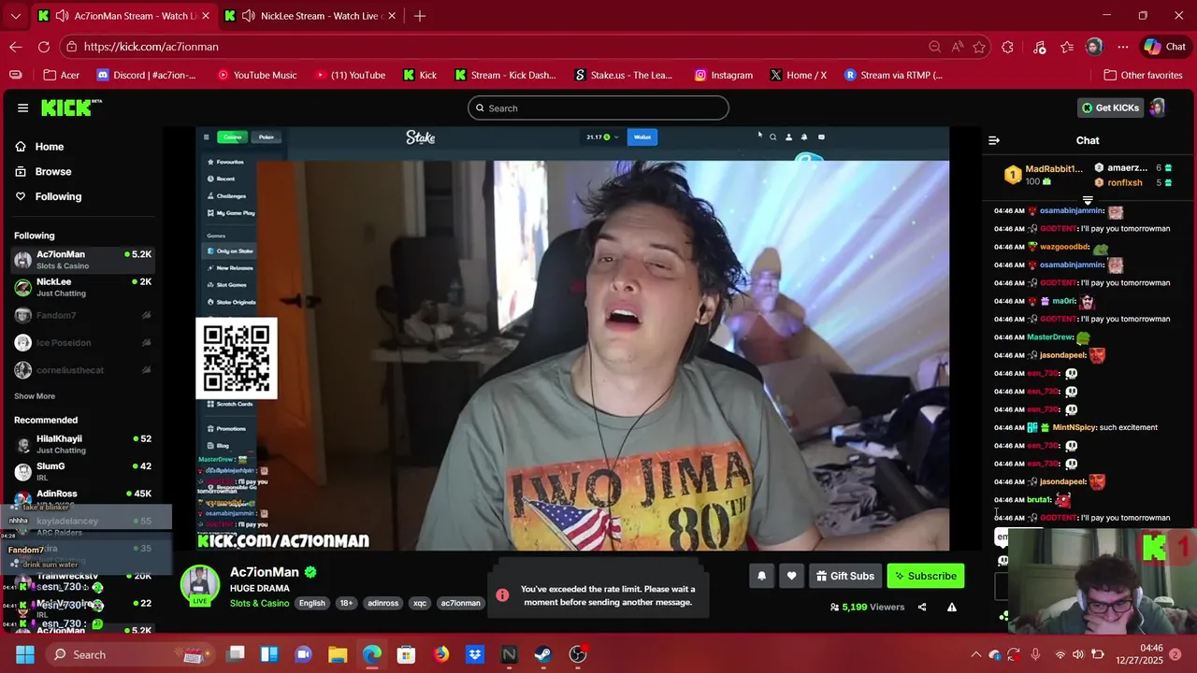This screenshot has height=673, width=1197.
Task: Open Dropbox from the taskbar
Action: pyautogui.click(x=475, y=654)
